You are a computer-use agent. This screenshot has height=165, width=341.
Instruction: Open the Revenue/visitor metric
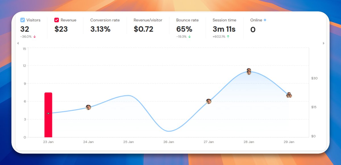(x=148, y=25)
